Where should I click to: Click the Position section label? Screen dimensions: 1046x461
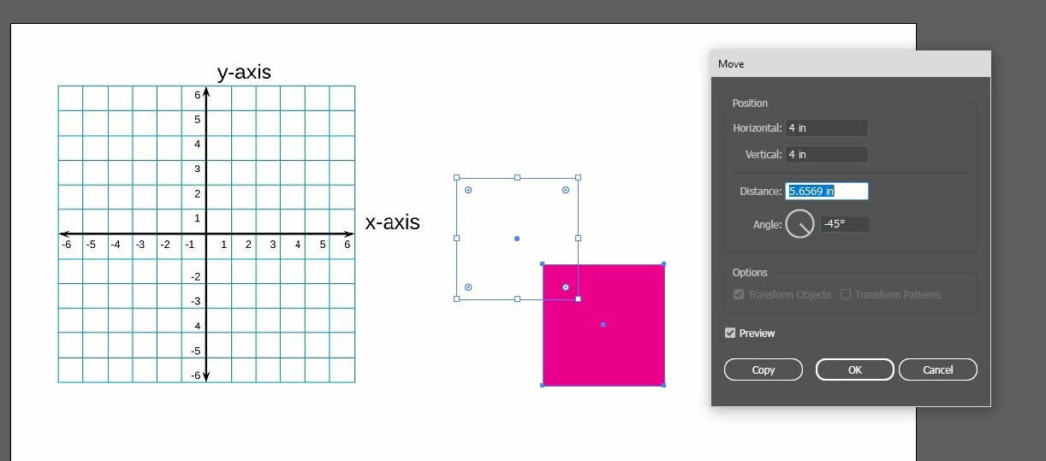[x=750, y=103]
